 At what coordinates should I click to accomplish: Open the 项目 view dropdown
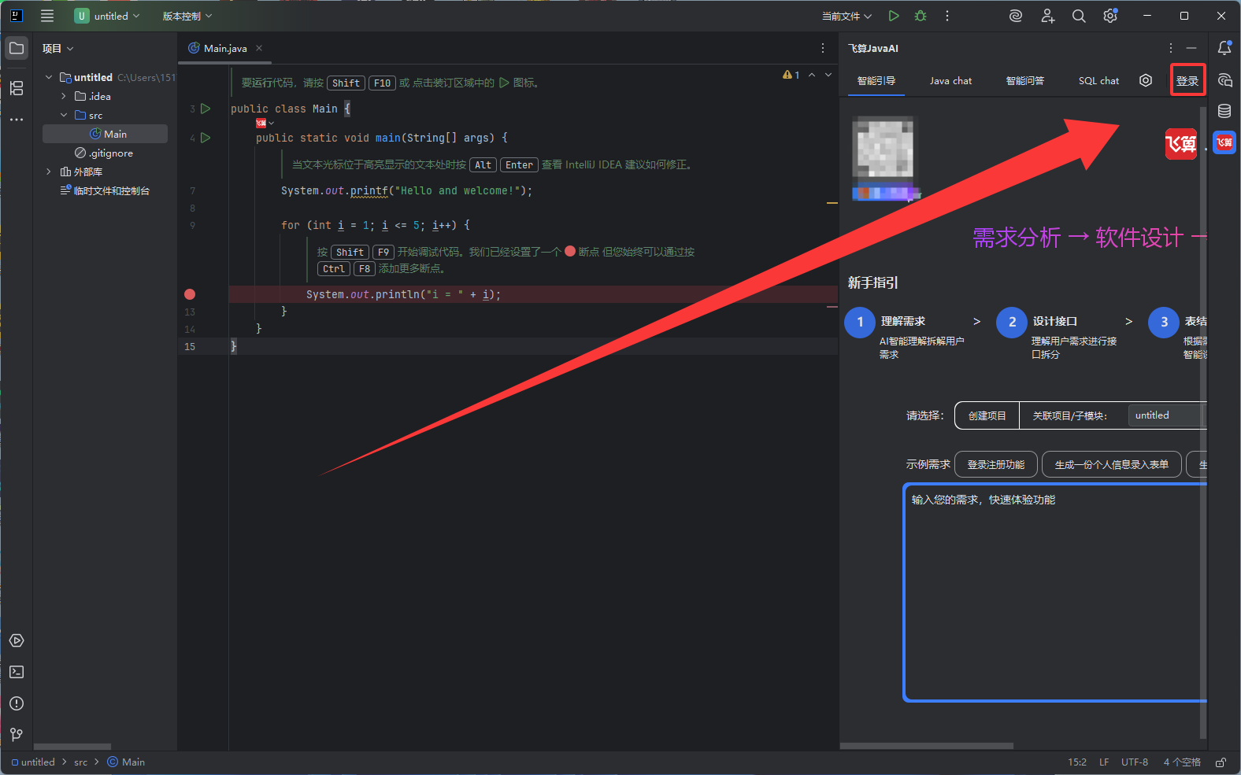tap(57, 48)
